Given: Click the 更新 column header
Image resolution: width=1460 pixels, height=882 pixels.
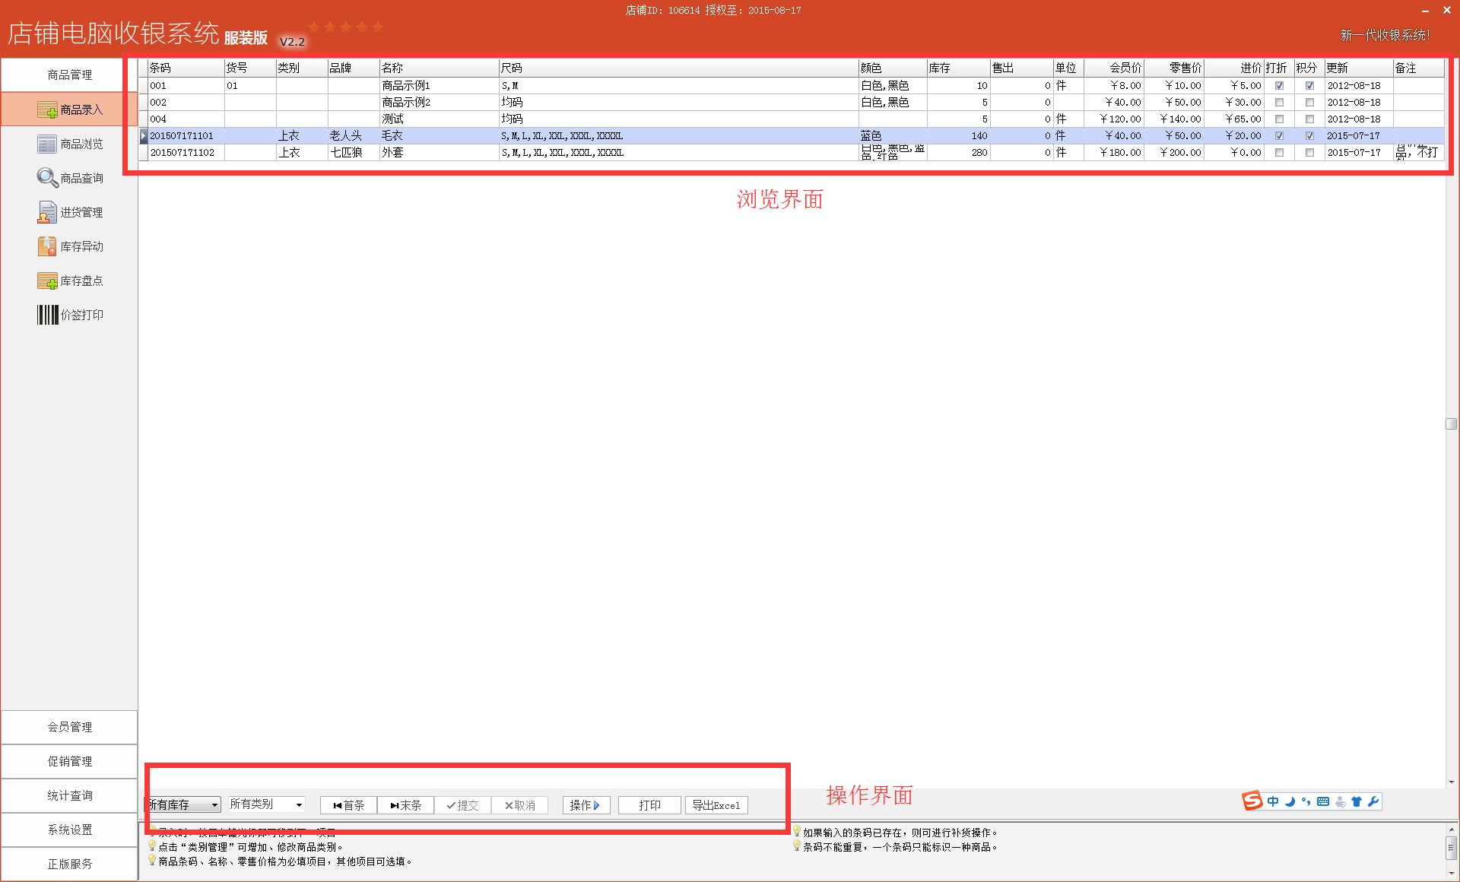Looking at the screenshot, I should pyautogui.click(x=1359, y=68).
